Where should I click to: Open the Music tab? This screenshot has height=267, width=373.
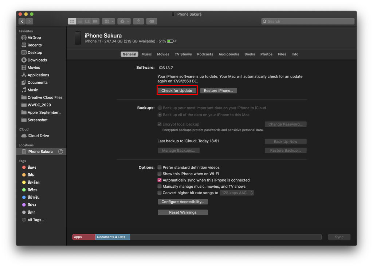(146, 54)
